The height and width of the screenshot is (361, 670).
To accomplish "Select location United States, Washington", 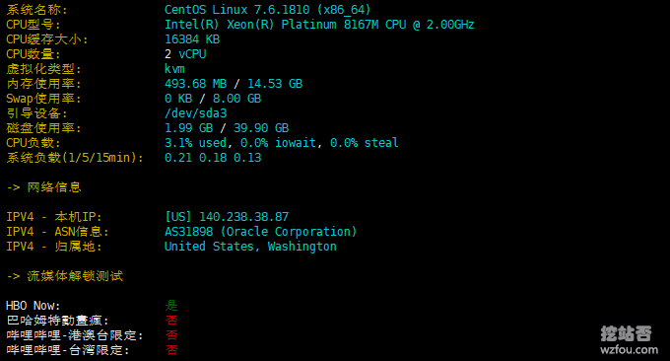I will tap(250, 247).
